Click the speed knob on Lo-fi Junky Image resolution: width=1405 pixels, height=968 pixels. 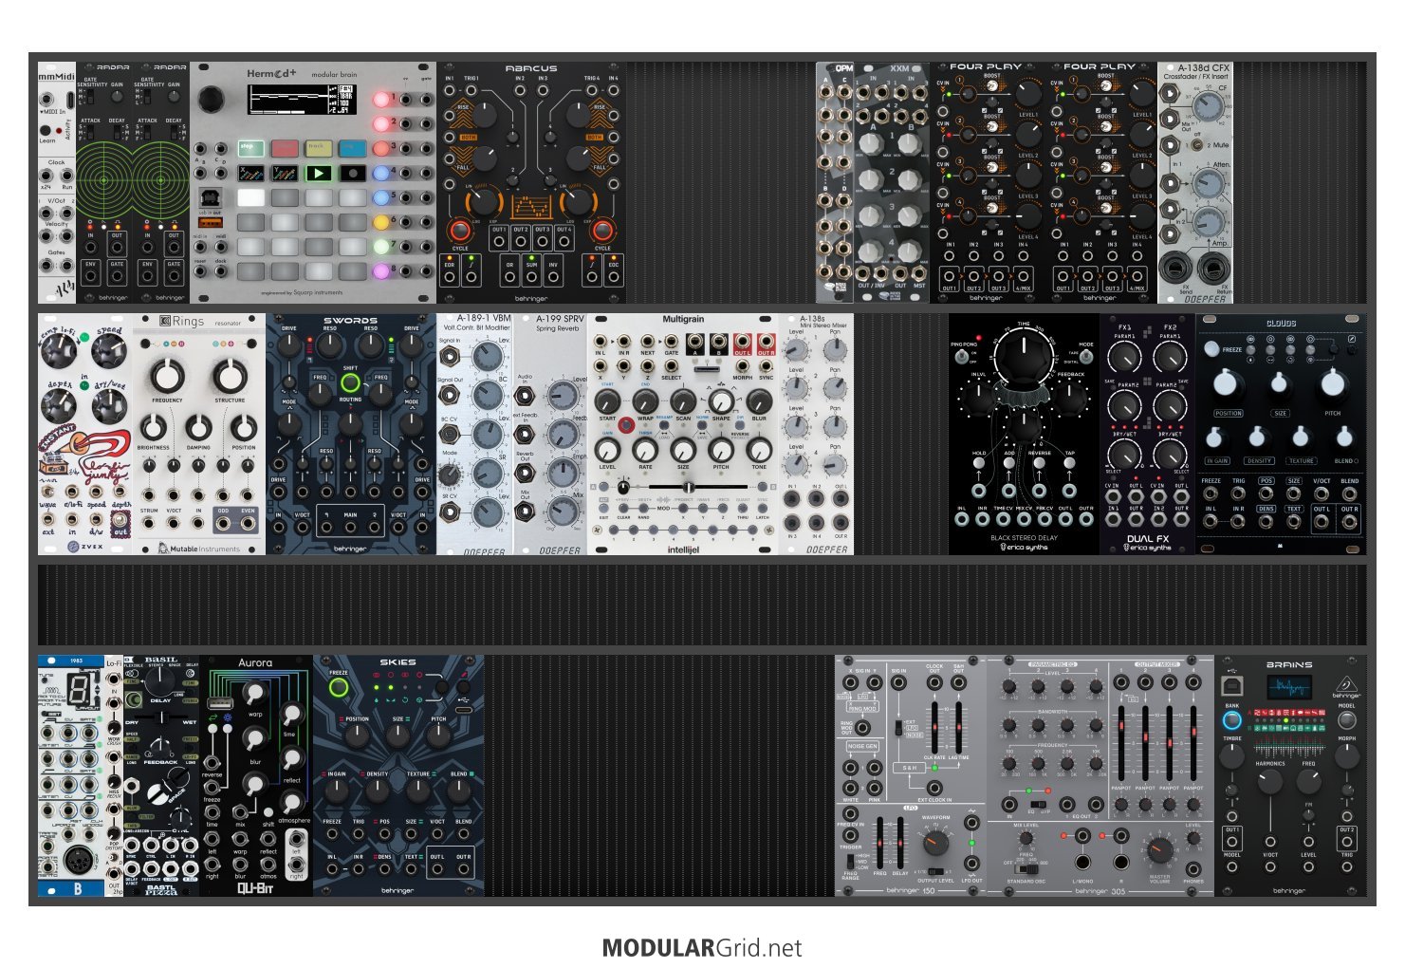pyautogui.click(x=108, y=351)
